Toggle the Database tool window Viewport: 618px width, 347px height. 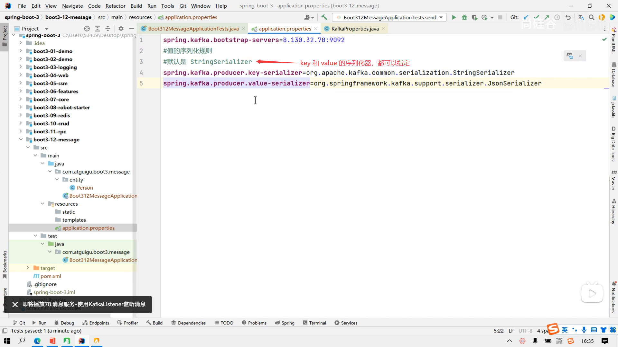[x=613, y=75]
